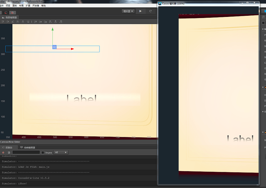The height and width of the screenshot is (188, 266).
Task: Open the All log filter dropdown
Action: (x=61, y=153)
